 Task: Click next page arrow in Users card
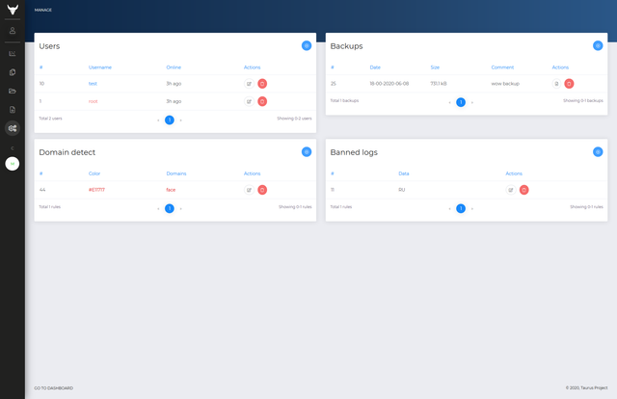coord(181,120)
